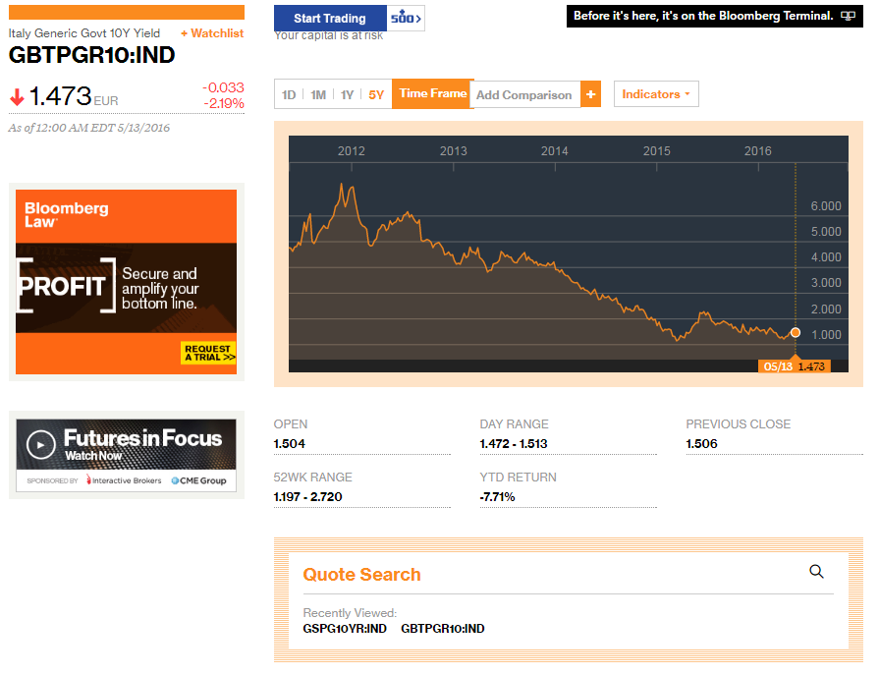Open recently viewed GBTPGR10:IND quote
Screen dimensions: 879x675
pyautogui.click(x=443, y=629)
